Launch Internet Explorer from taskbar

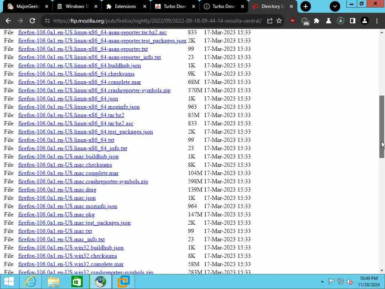point(31,281)
